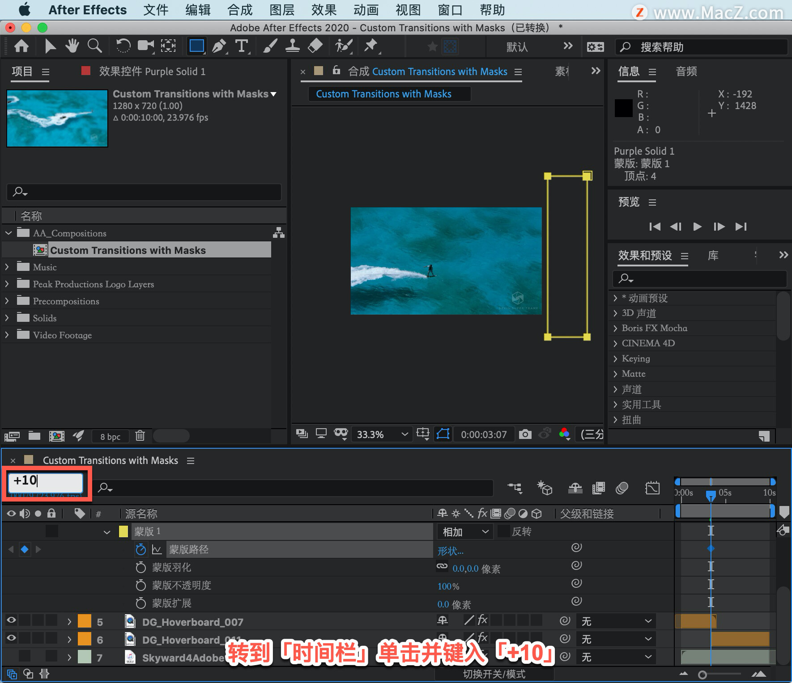Create a new composition from project footer
Screen dimensions: 792x683
click(56, 436)
